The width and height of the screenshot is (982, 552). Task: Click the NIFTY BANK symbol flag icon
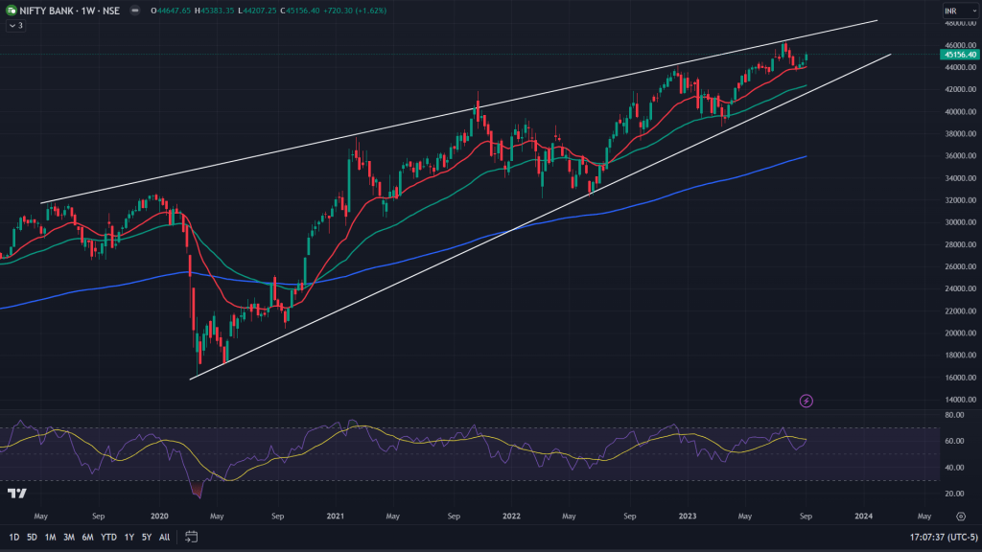coord(11,11)
